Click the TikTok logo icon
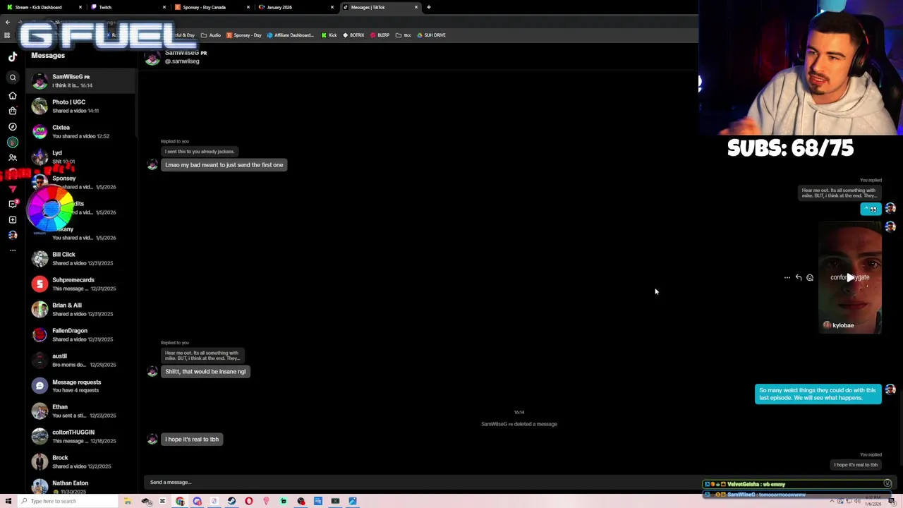The image size is (903, 508). coord(13,56)
